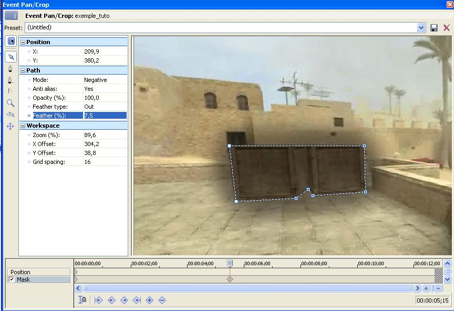This screenshot has height=311, width=454.
Task: Jump to last keyframe
Action: click(137, 300)
